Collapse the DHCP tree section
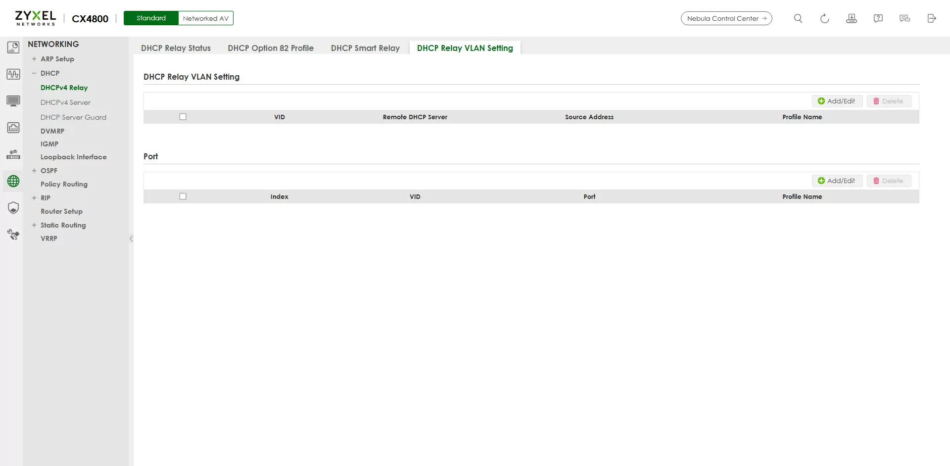This screenshot has width=950, height=466. pyautogui.click(x=34, y=73)
